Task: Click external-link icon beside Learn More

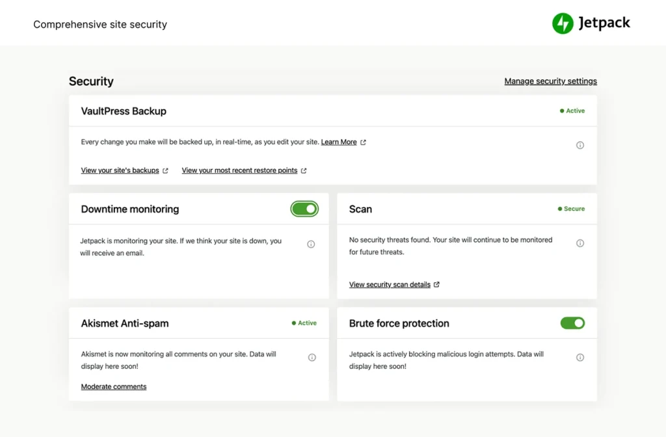Action: pyautogui.click(x=363, y=142)
